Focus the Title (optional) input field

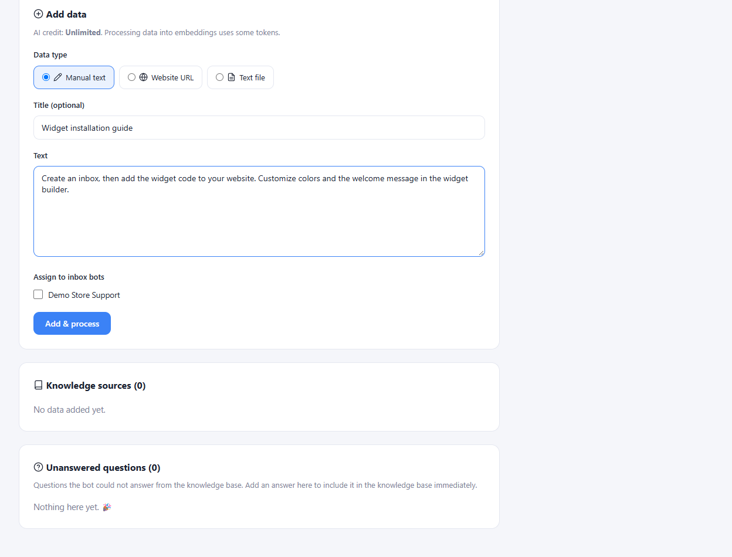click(x=259, y=128)
